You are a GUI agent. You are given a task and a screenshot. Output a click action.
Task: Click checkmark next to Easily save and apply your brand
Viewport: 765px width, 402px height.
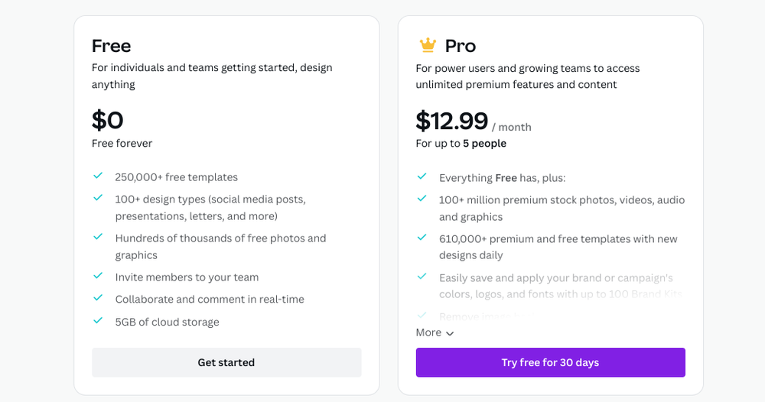coord(422,277)
